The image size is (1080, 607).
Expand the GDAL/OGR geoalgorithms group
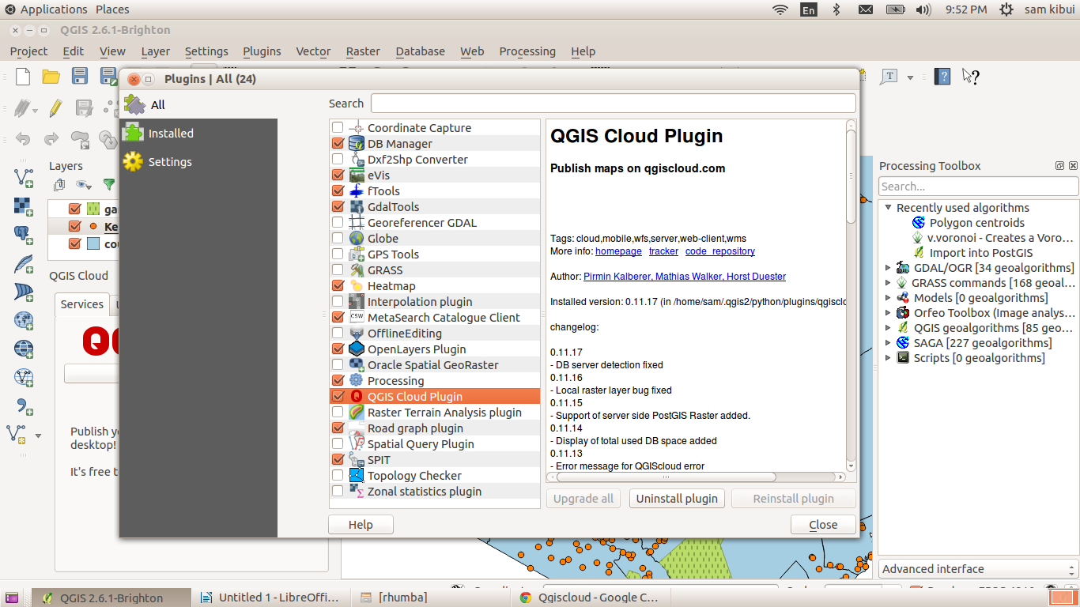pos(888,268)
